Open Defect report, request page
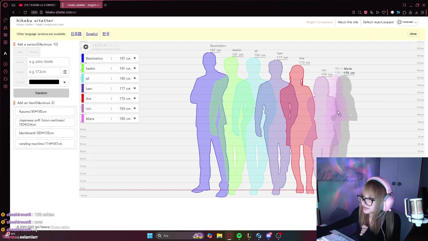 378,22
